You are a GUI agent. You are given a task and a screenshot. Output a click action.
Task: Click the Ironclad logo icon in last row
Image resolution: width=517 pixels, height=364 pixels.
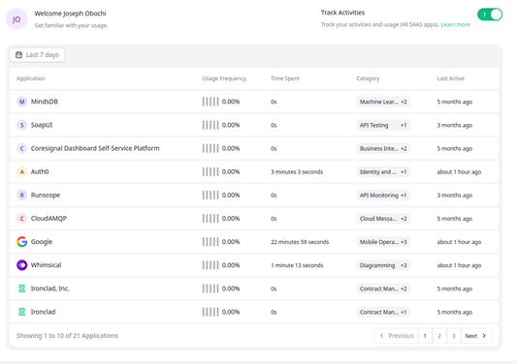coord(21,312)
